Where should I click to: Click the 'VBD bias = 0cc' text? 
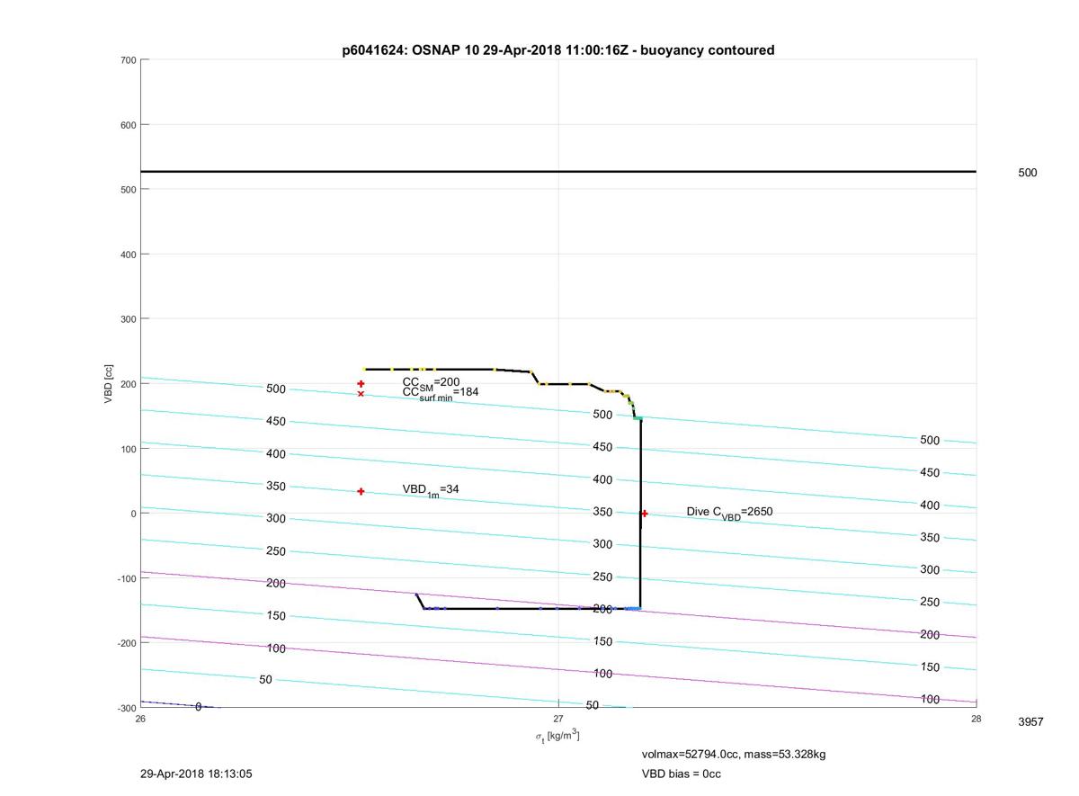pyautogui.click(x=681, y=774)
